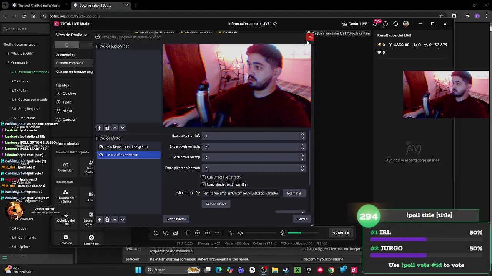492x276 pixels.
Task: Open TikTok LIVE Studio settings gear
Action: pyautogui.click(x=396, y=24)
